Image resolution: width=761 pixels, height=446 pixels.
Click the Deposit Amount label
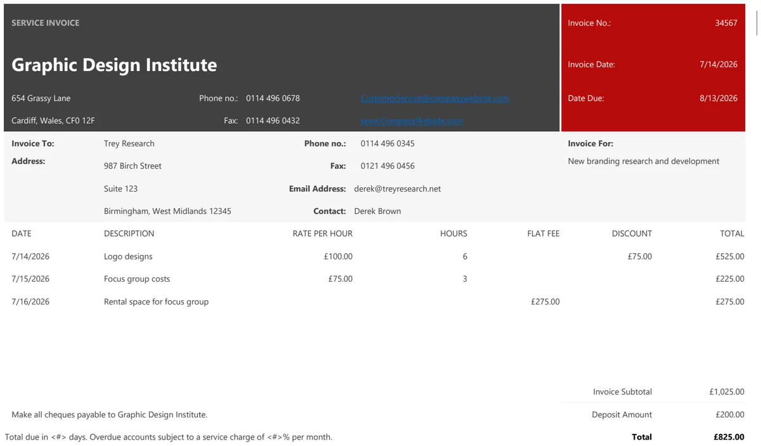coord(621,414)
